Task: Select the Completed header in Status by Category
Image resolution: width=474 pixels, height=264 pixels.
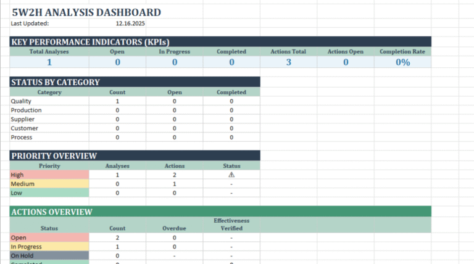Action: [231, 92]
